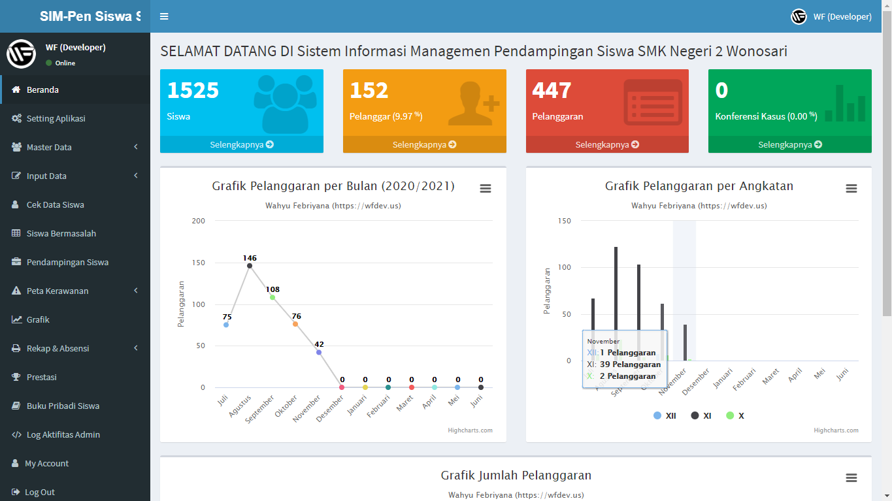Click the Pendampingan Siswa briefcase icon
This screenshot has width=892, height=501.
pyautogui.click(x=16, y=263)
